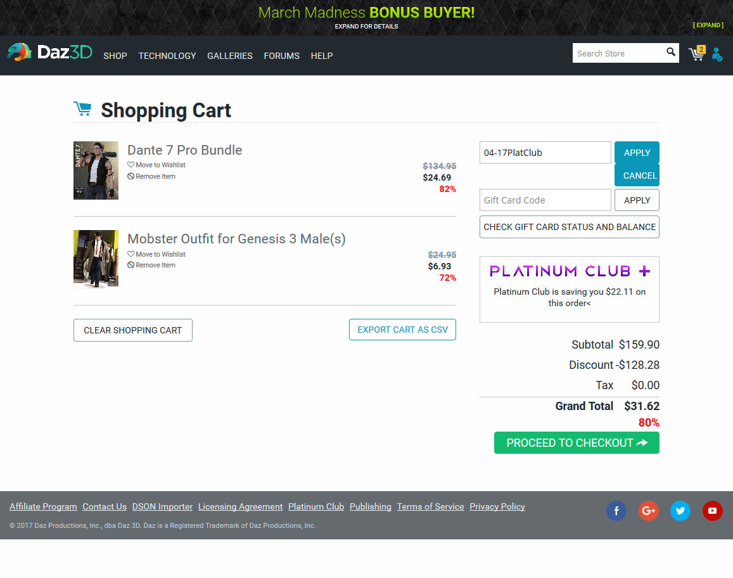Remove Dante 7 Pro Bundle from cart

(151, 176)
